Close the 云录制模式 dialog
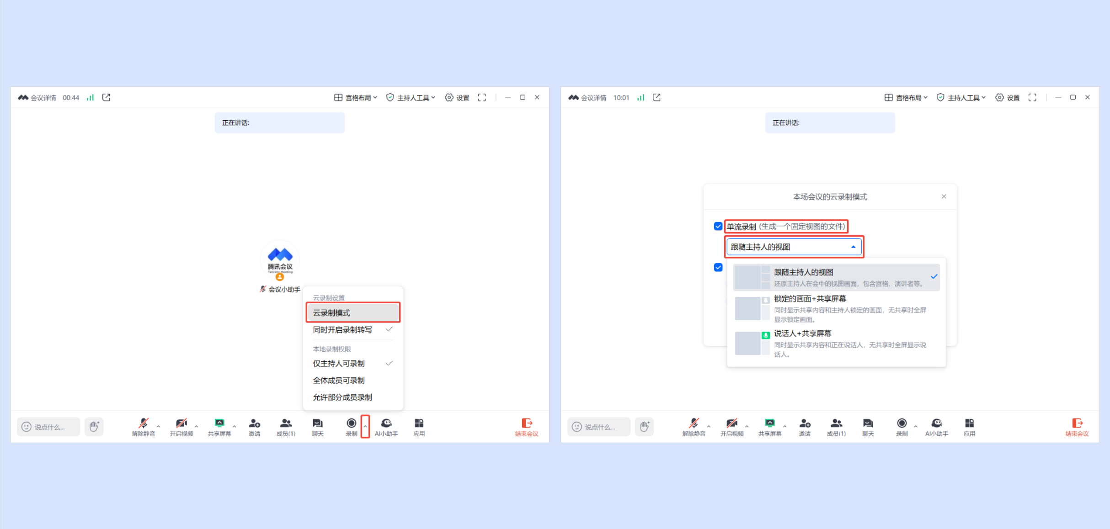This screenshot has width=1110, height=529. coord(944,196)
